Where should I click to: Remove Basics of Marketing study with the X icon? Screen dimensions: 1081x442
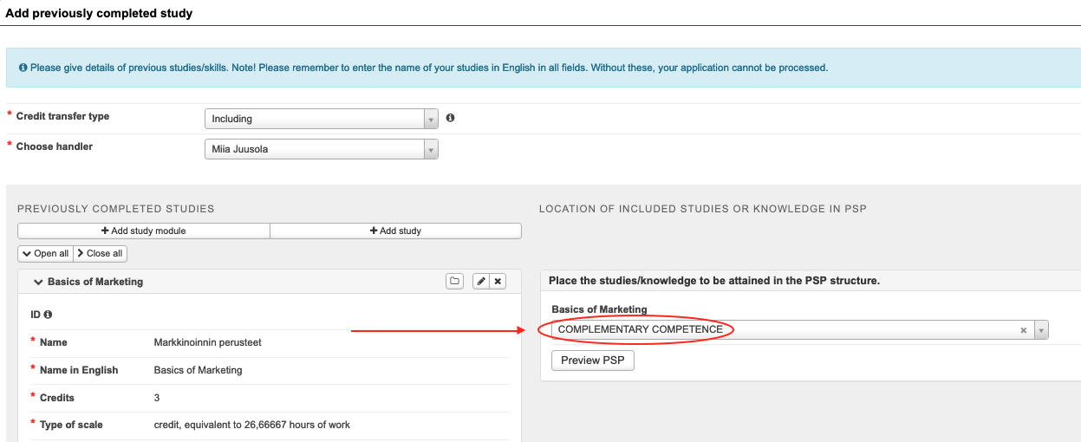coord(498,282)
